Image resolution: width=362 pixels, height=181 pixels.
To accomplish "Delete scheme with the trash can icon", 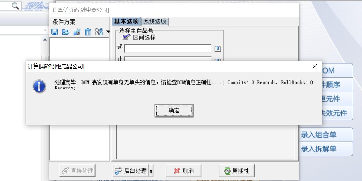I will (88, 32).
